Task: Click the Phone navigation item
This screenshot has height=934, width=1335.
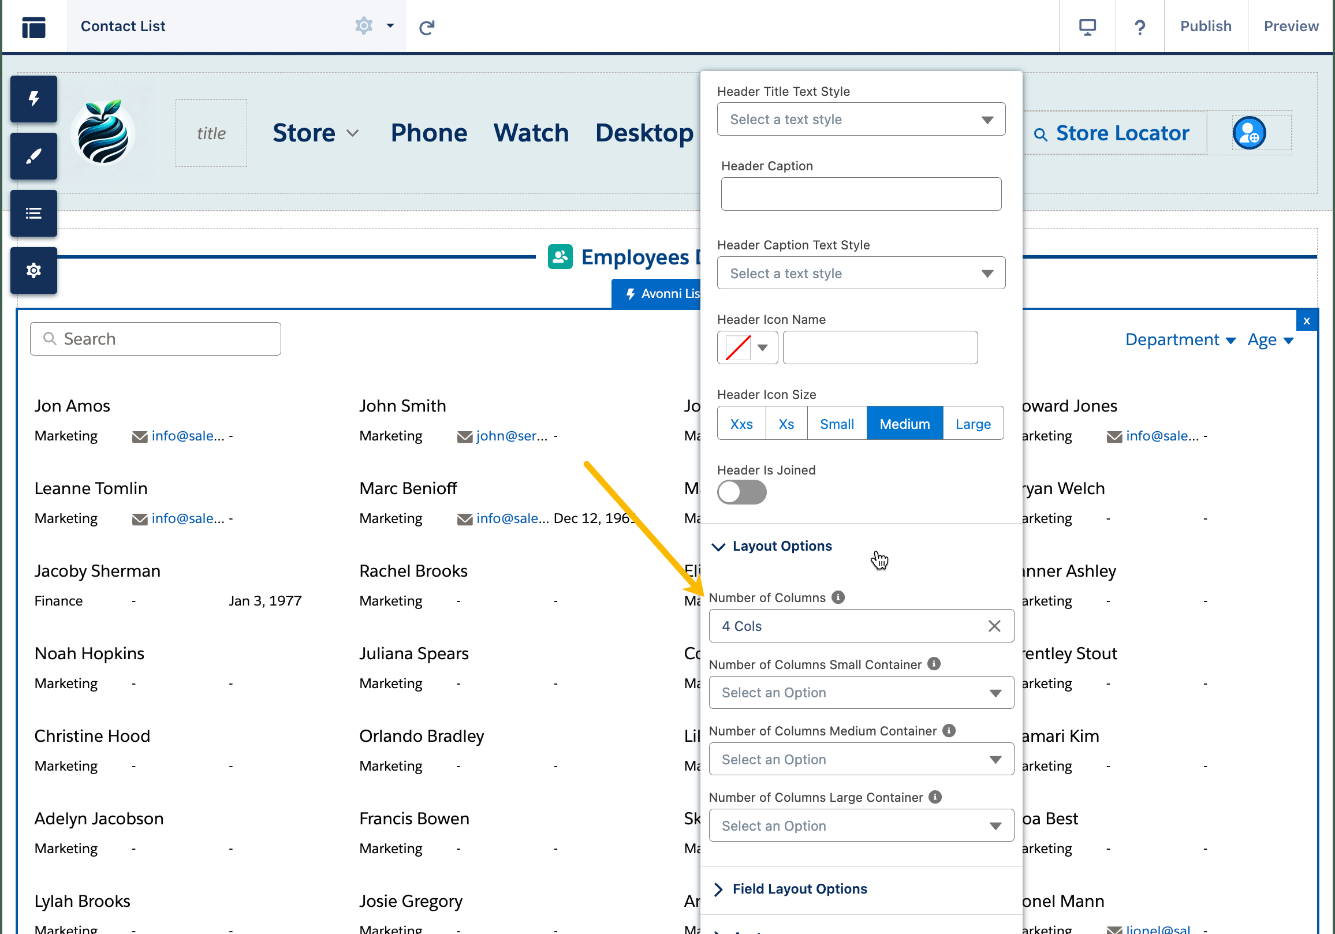Action: coord(428,133)
